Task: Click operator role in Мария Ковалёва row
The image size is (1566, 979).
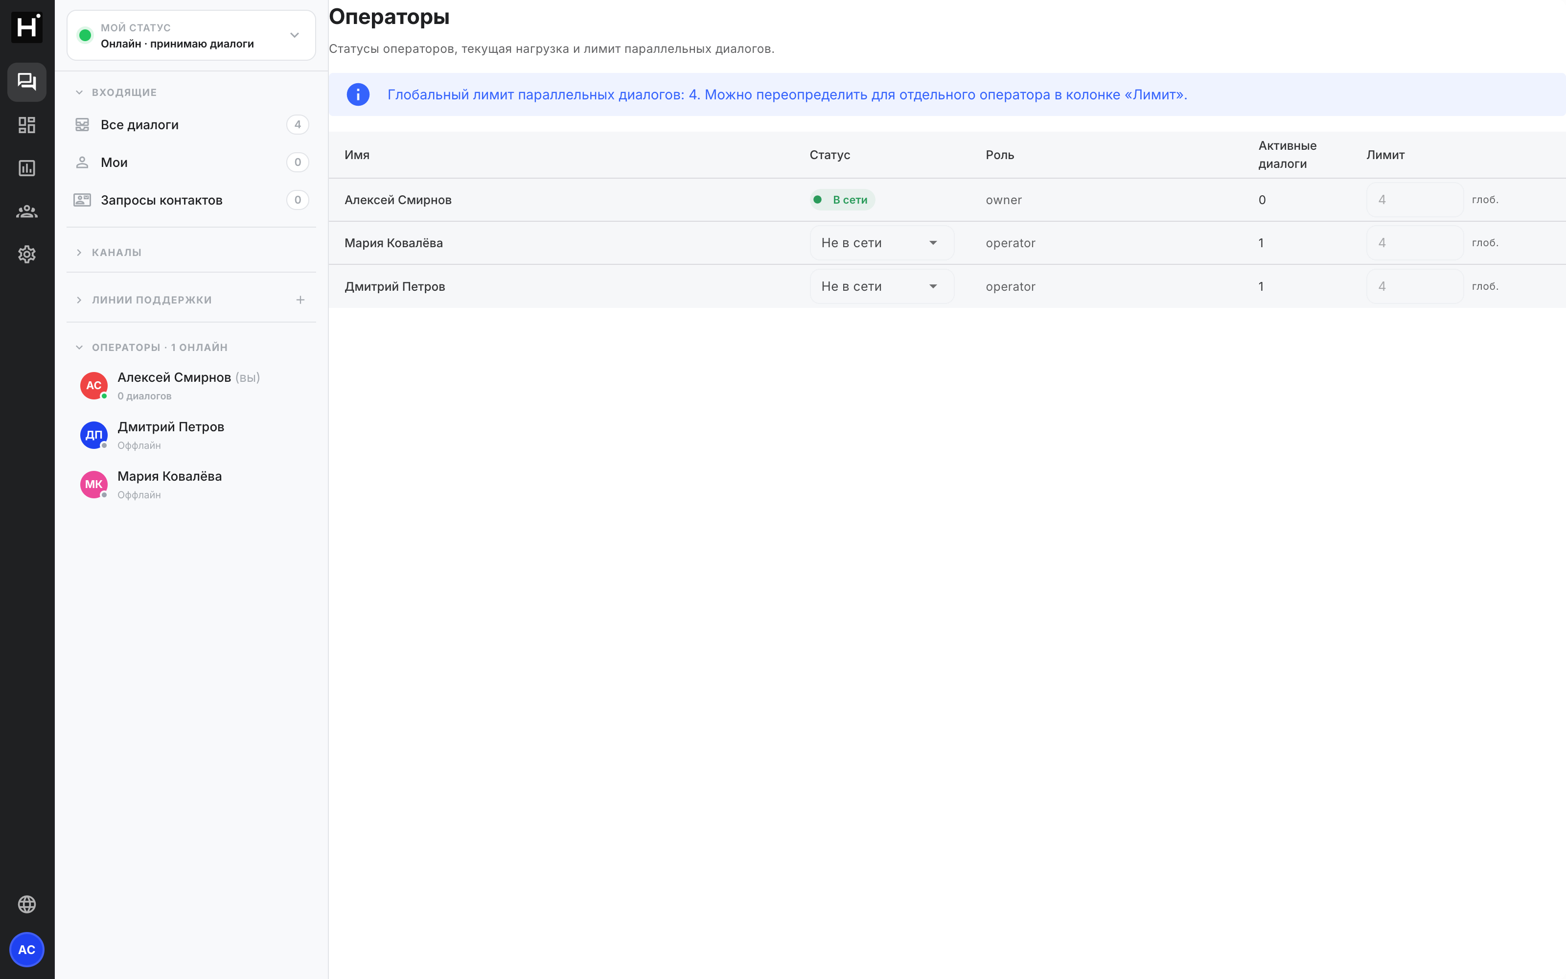Action: click(x=1010, y=243)
